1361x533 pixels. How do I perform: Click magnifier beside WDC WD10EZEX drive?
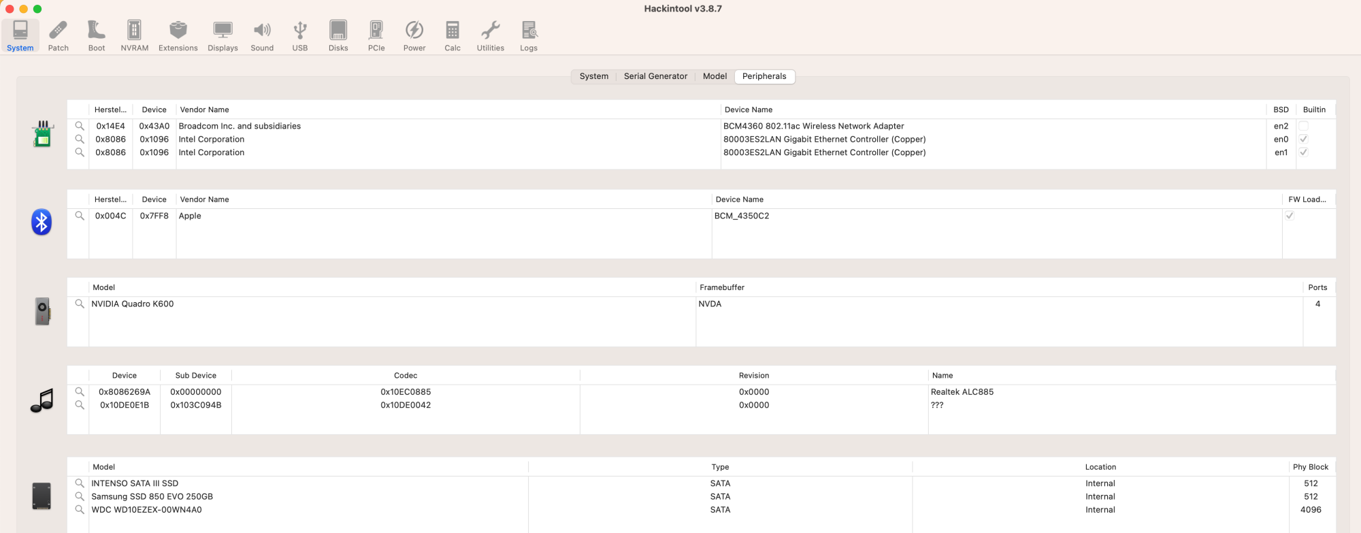(80, 510)
